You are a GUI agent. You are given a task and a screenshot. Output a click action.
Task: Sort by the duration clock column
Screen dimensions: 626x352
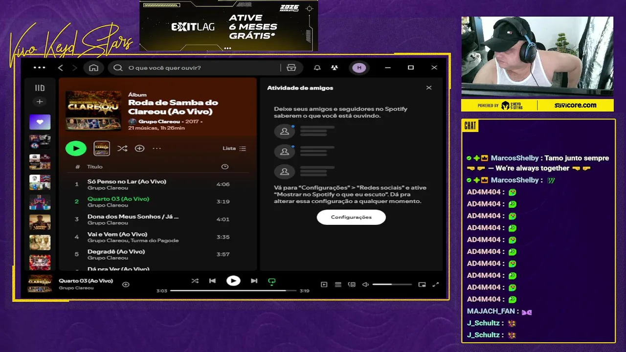(x=224, y=167)
